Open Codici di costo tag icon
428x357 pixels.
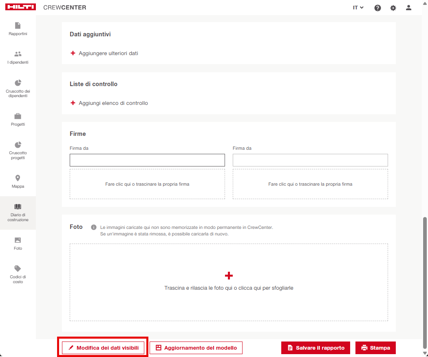click(18, 268)
